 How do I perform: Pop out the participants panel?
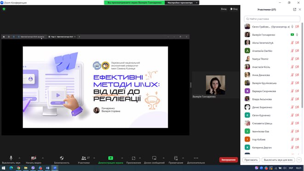(295, 10)
